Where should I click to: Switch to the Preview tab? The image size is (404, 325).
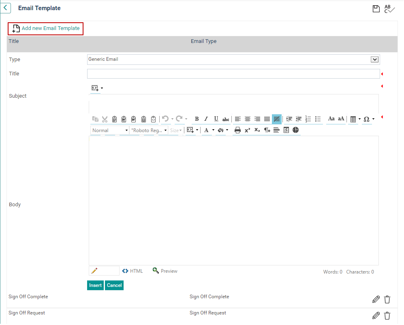coord(165,271)
